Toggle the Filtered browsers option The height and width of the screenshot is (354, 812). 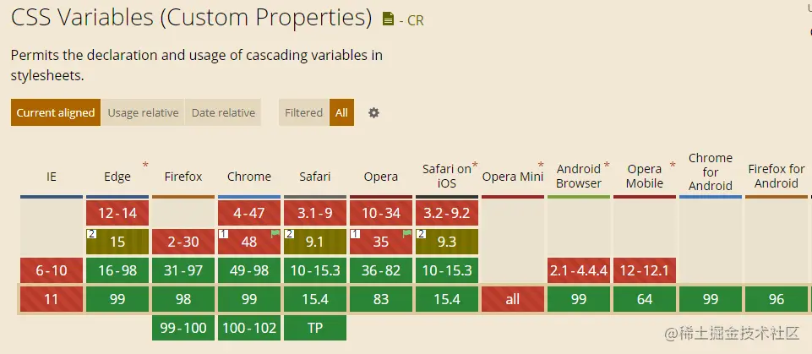coord(303,112)
